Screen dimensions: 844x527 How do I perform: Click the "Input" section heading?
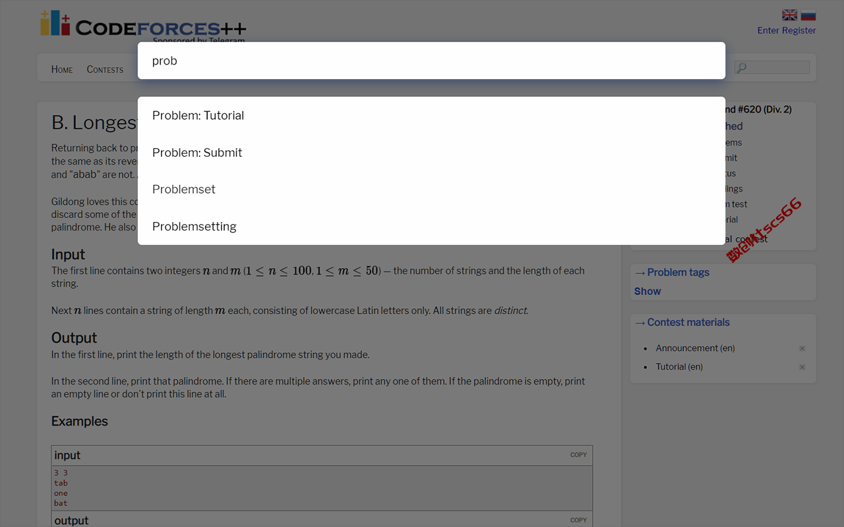point(68,254)
